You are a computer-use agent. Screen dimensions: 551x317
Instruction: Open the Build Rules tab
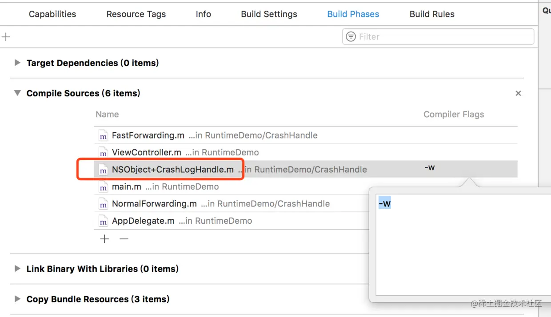point(432,14)
